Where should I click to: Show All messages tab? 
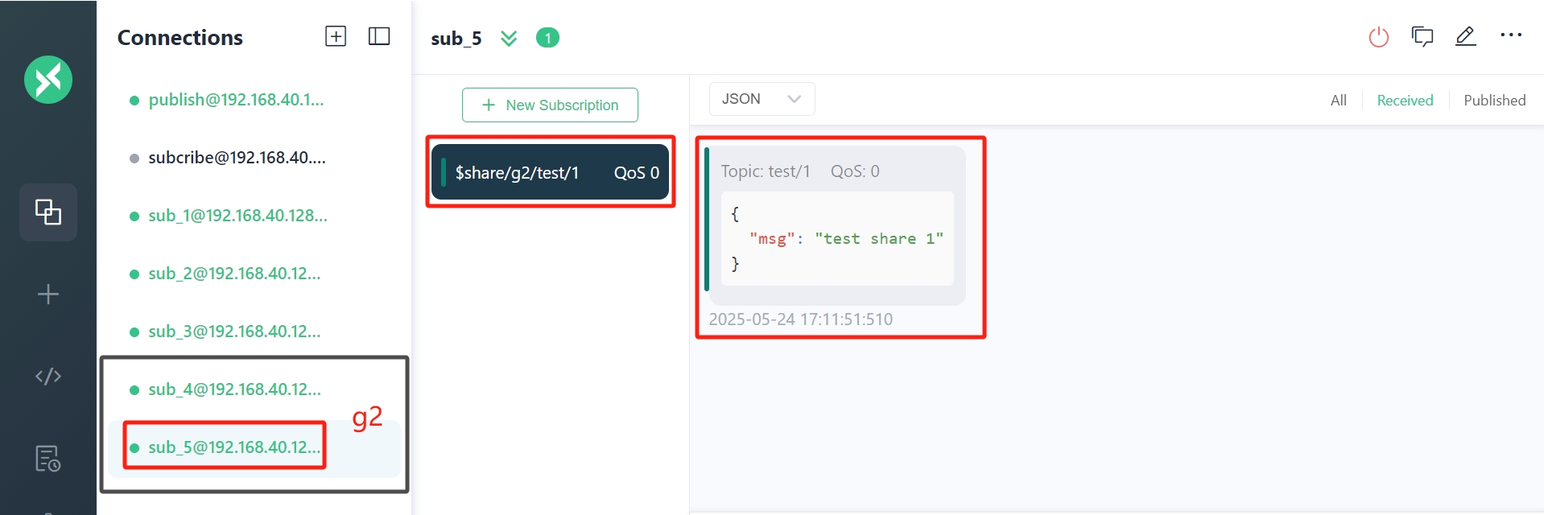click(1338, 101)
